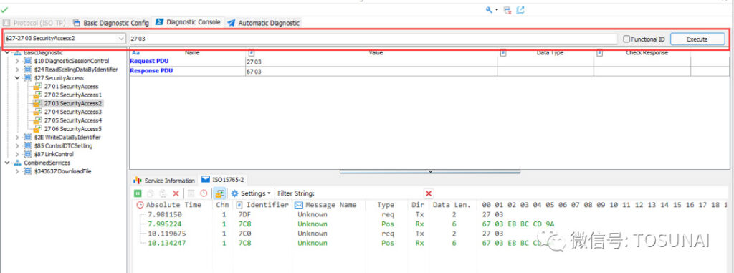Click the $10 DiagnosticSessionControl service icon
Image resolution: width=734 pixels, height=273 pixels.
28,61
